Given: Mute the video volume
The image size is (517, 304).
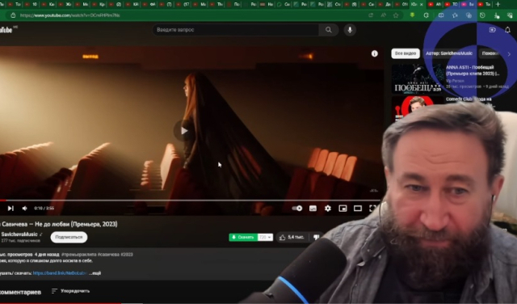Looking at the screenshot, I should (x=25, y=209).
